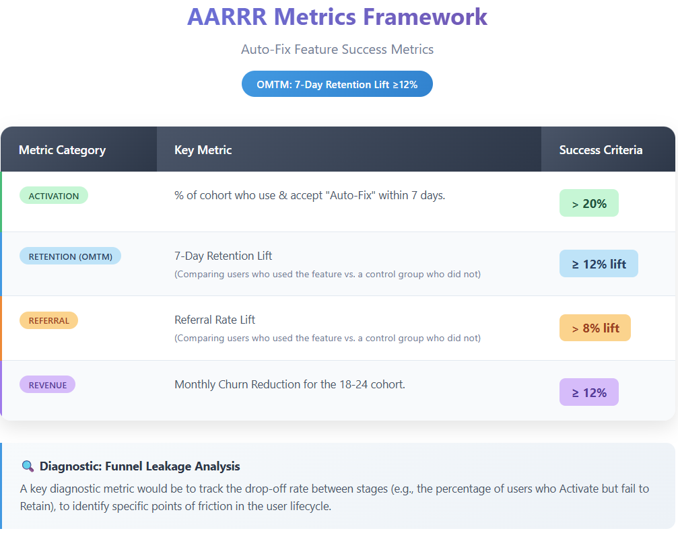Click the Referral Rate Lift metric text
The image size is (678, 533).
215,320
